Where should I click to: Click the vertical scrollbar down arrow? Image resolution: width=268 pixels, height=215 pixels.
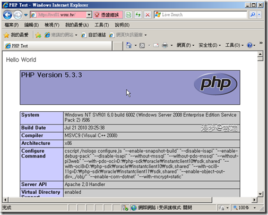(260, 194)
